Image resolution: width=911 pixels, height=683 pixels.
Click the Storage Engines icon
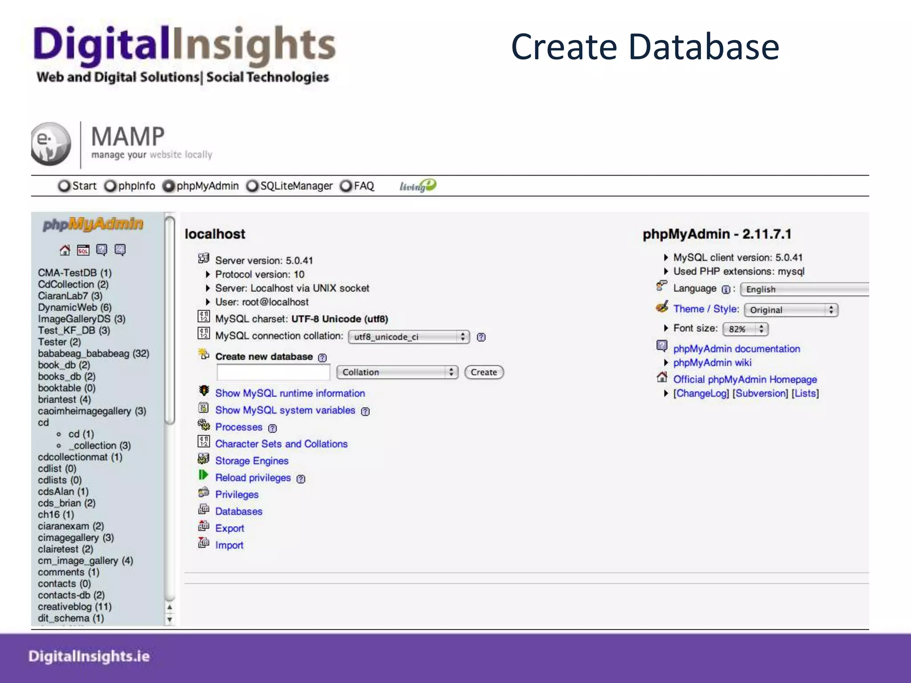point(204,458)
